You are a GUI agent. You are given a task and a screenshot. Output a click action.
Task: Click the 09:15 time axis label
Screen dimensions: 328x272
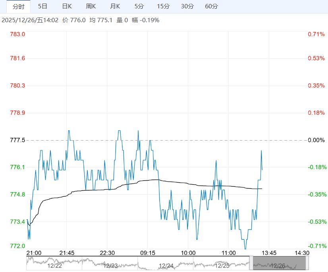tap(147, 253)
